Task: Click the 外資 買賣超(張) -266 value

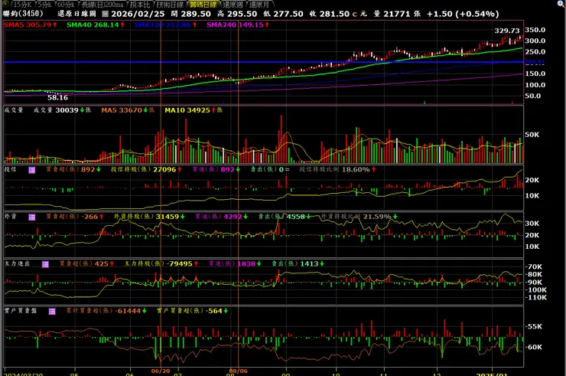Action: (x=75, y=217)
